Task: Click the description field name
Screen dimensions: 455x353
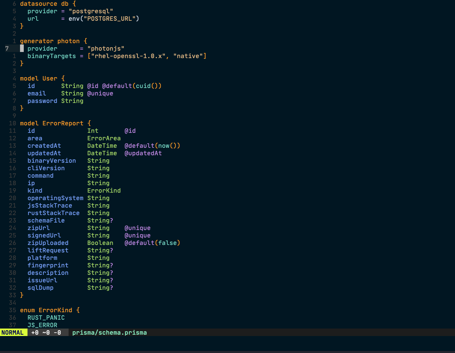Action: (x=48, y=273)
